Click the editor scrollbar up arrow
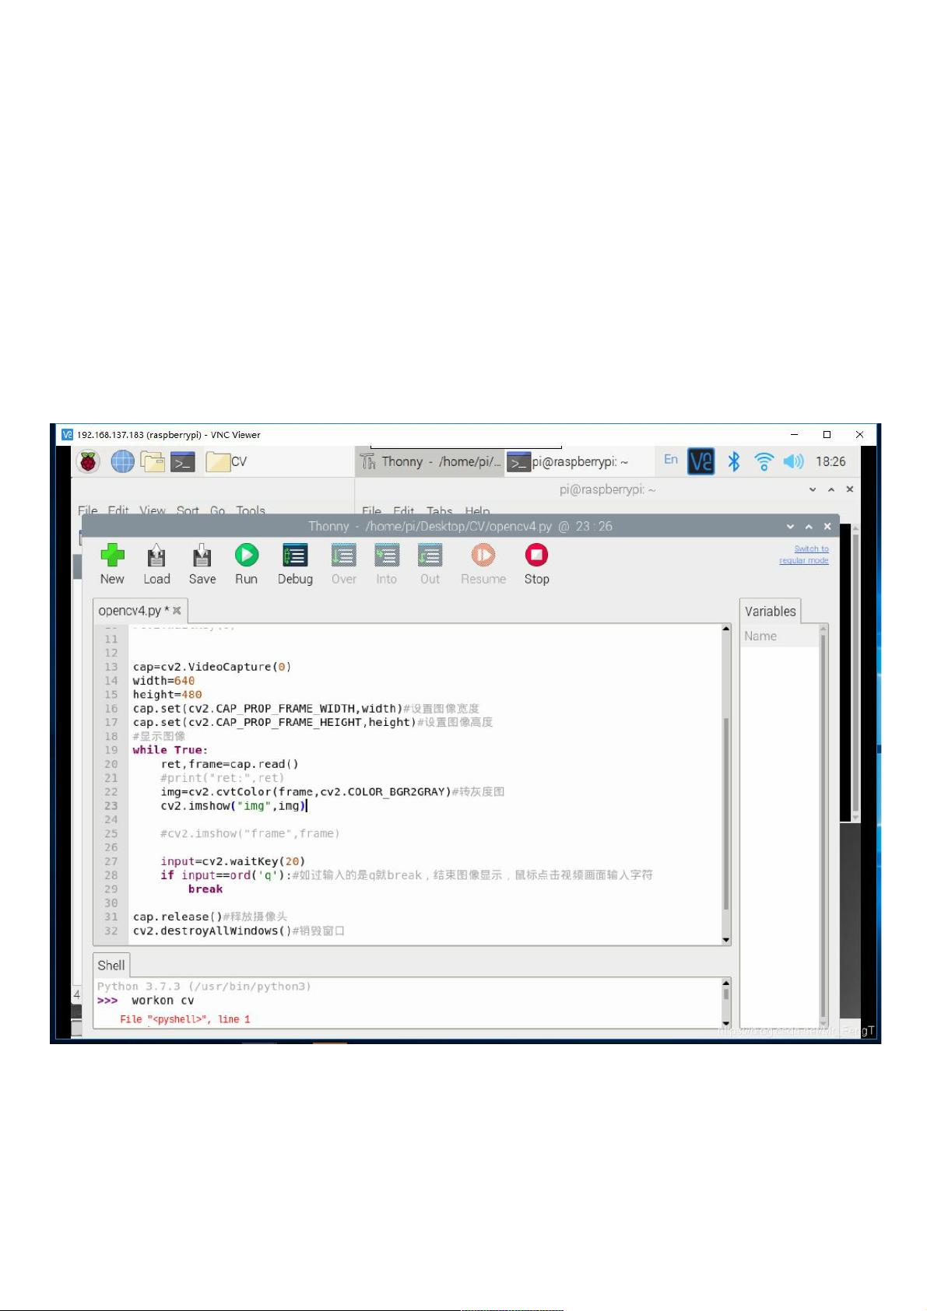Viewport: 927px width, 1311px height. click(726, 629)
